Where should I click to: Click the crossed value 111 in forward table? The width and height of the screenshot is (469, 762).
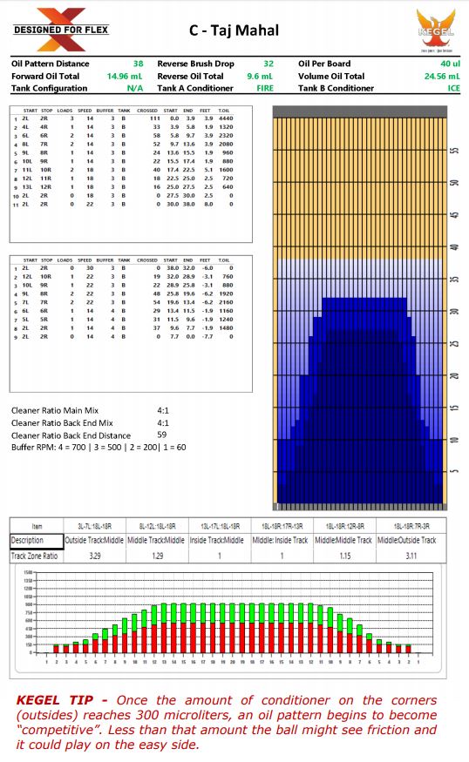(154, 118)
